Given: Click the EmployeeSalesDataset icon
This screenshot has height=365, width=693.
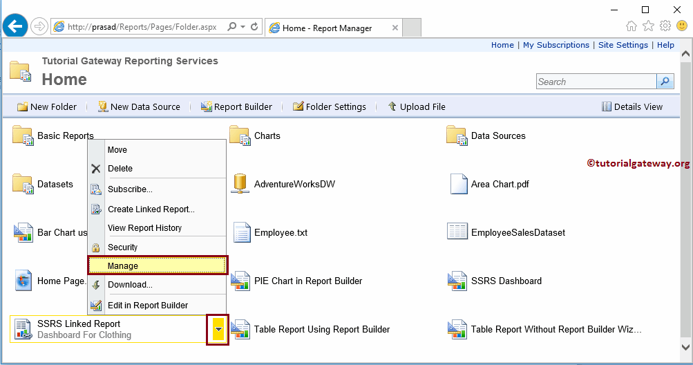Looking at the screenshot, I should point(457,232).
